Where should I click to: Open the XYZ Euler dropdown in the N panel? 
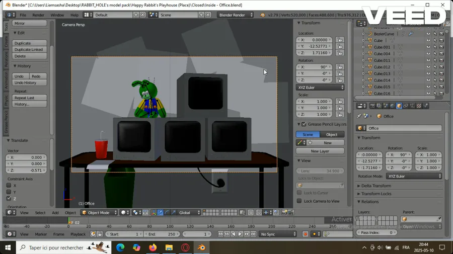tap(320, 88)
